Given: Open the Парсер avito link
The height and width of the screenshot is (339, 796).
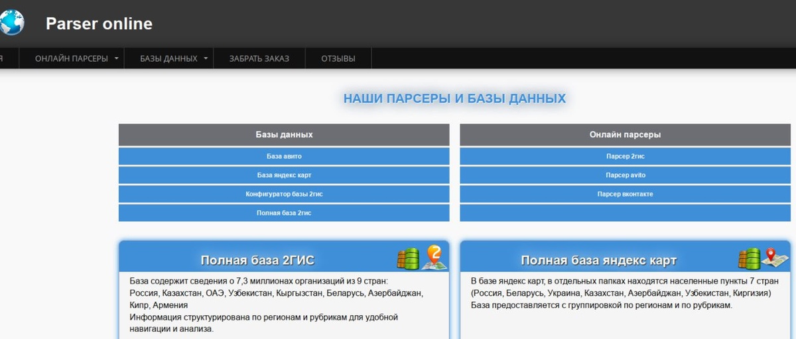Looking at the screenshot, I should pyautogui.click(x=625, y=175).
